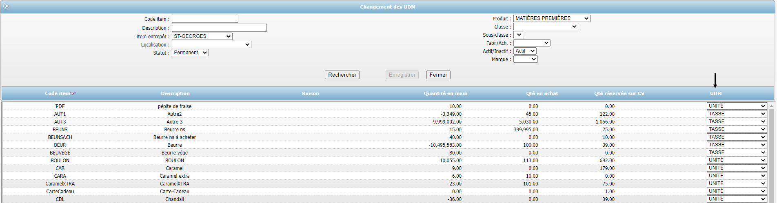777x203 pixels.
Task: Click the Raison column header
Action: click(x=311, y=93)
